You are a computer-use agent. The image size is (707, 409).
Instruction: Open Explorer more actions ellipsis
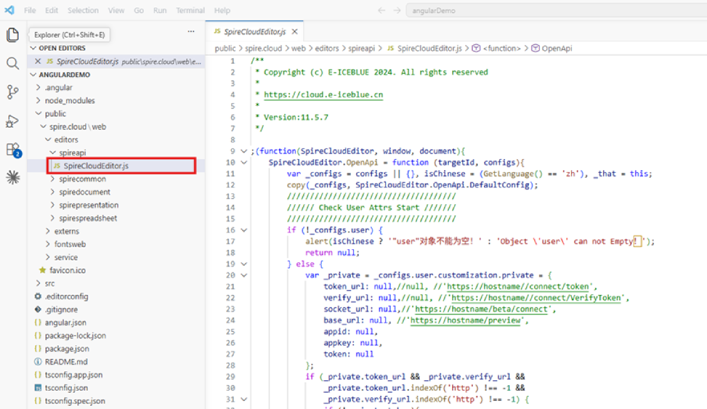(191, 31)
